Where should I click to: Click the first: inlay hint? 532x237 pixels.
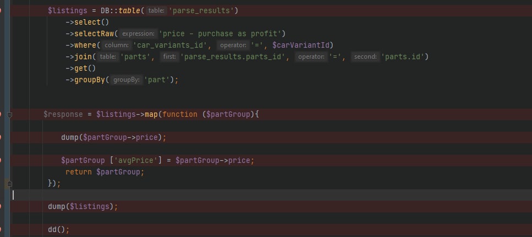tap(169, 57)
